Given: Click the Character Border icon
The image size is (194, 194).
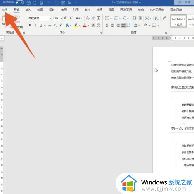Looking at the screenshot, I should 99,18.
